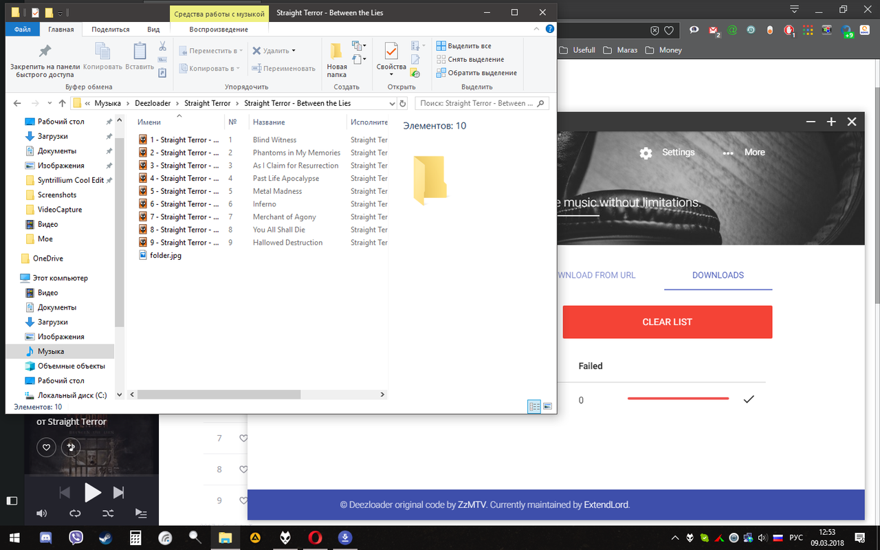
Task: Switch to details view icon in status bar
Action: [x=534, y=406]
